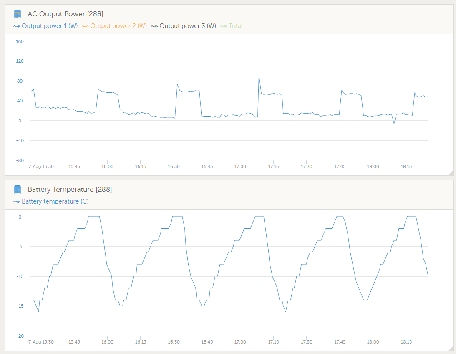The height and width of the screenshot is (354, 456).
Task: Click the -20 label on battery temperature y-axis
Action: (19, 336)
